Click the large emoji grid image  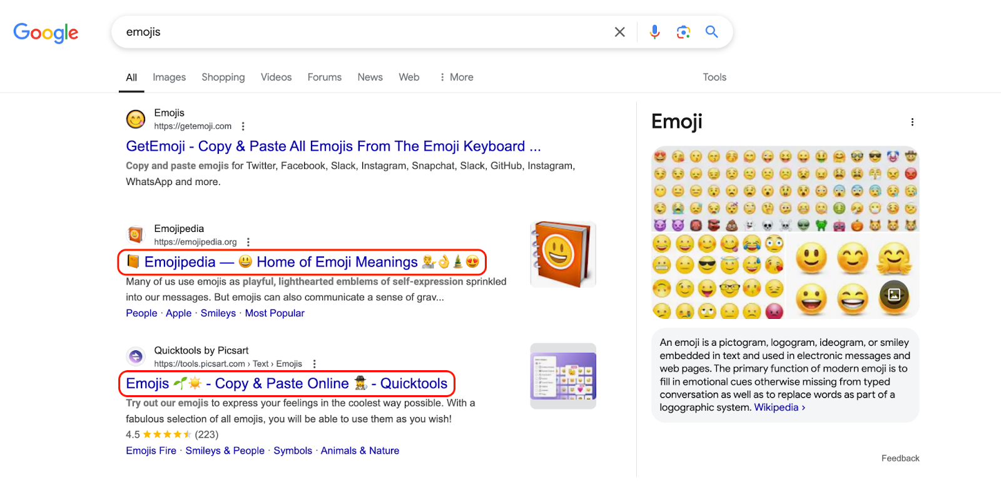tap(785, 189)
